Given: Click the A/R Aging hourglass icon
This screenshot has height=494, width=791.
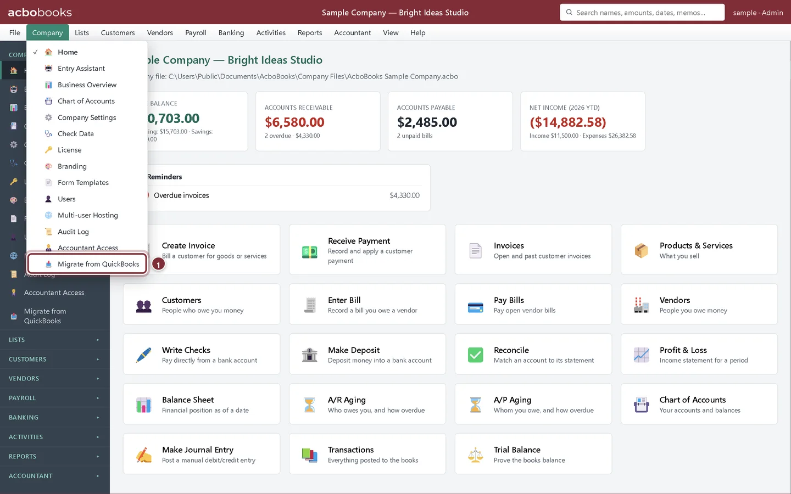Looking at the screenshot, I should pos(310,405).
